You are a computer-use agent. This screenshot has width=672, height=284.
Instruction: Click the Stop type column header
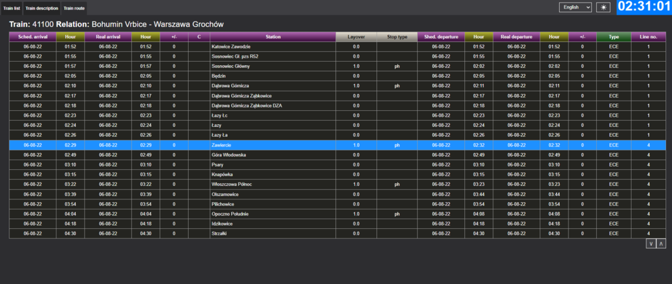[396, 37]
